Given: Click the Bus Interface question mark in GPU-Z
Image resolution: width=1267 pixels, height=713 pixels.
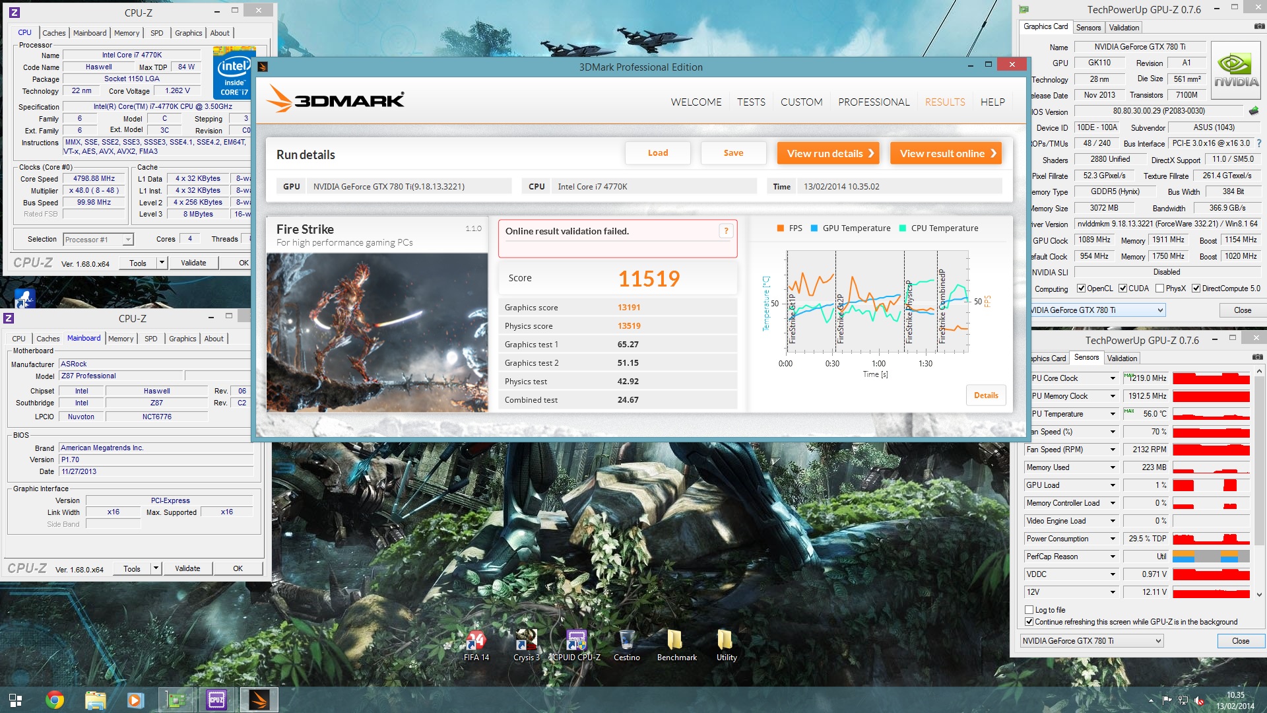Looking at the screenshot, I should point(1259,143).
